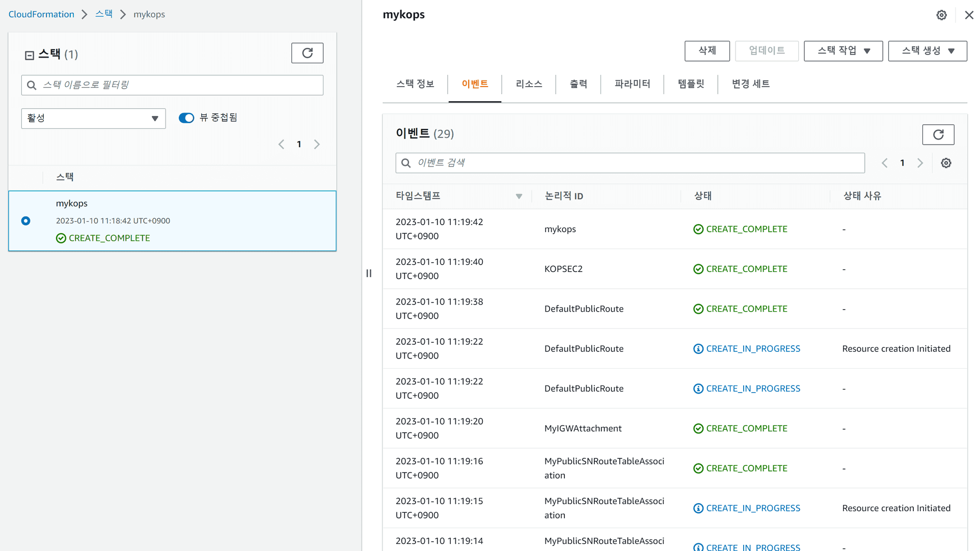Refresh the events table
978x551 pixels.
(938, 134)
